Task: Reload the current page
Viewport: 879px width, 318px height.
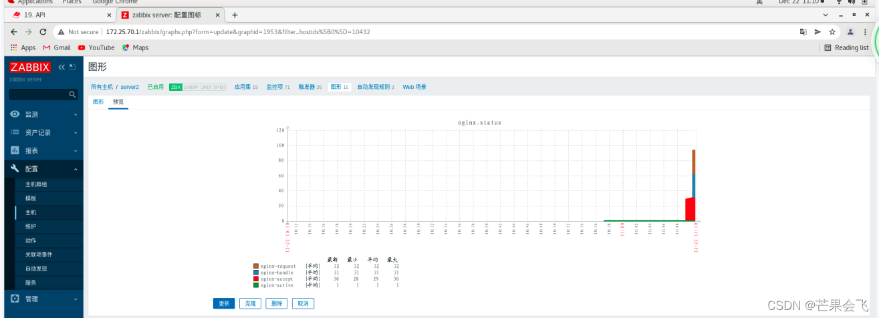Action: [43, 31]
